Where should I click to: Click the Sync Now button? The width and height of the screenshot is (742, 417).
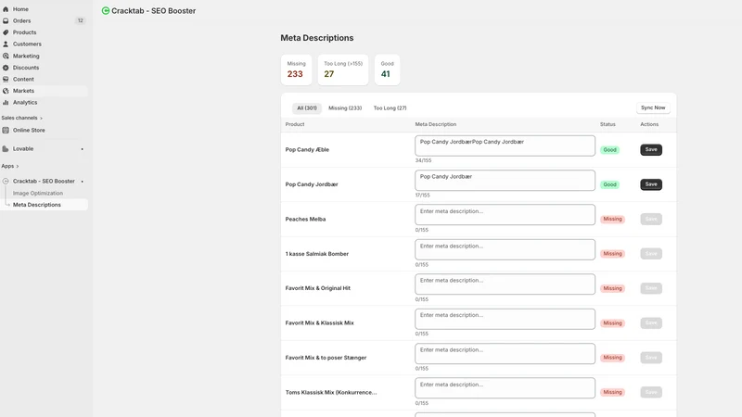click(653, 107)
